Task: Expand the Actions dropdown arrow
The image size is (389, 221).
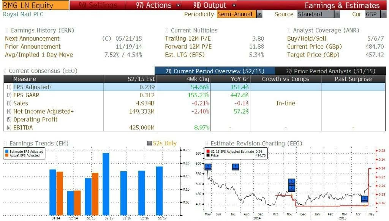Action: [x=178, y=5]
